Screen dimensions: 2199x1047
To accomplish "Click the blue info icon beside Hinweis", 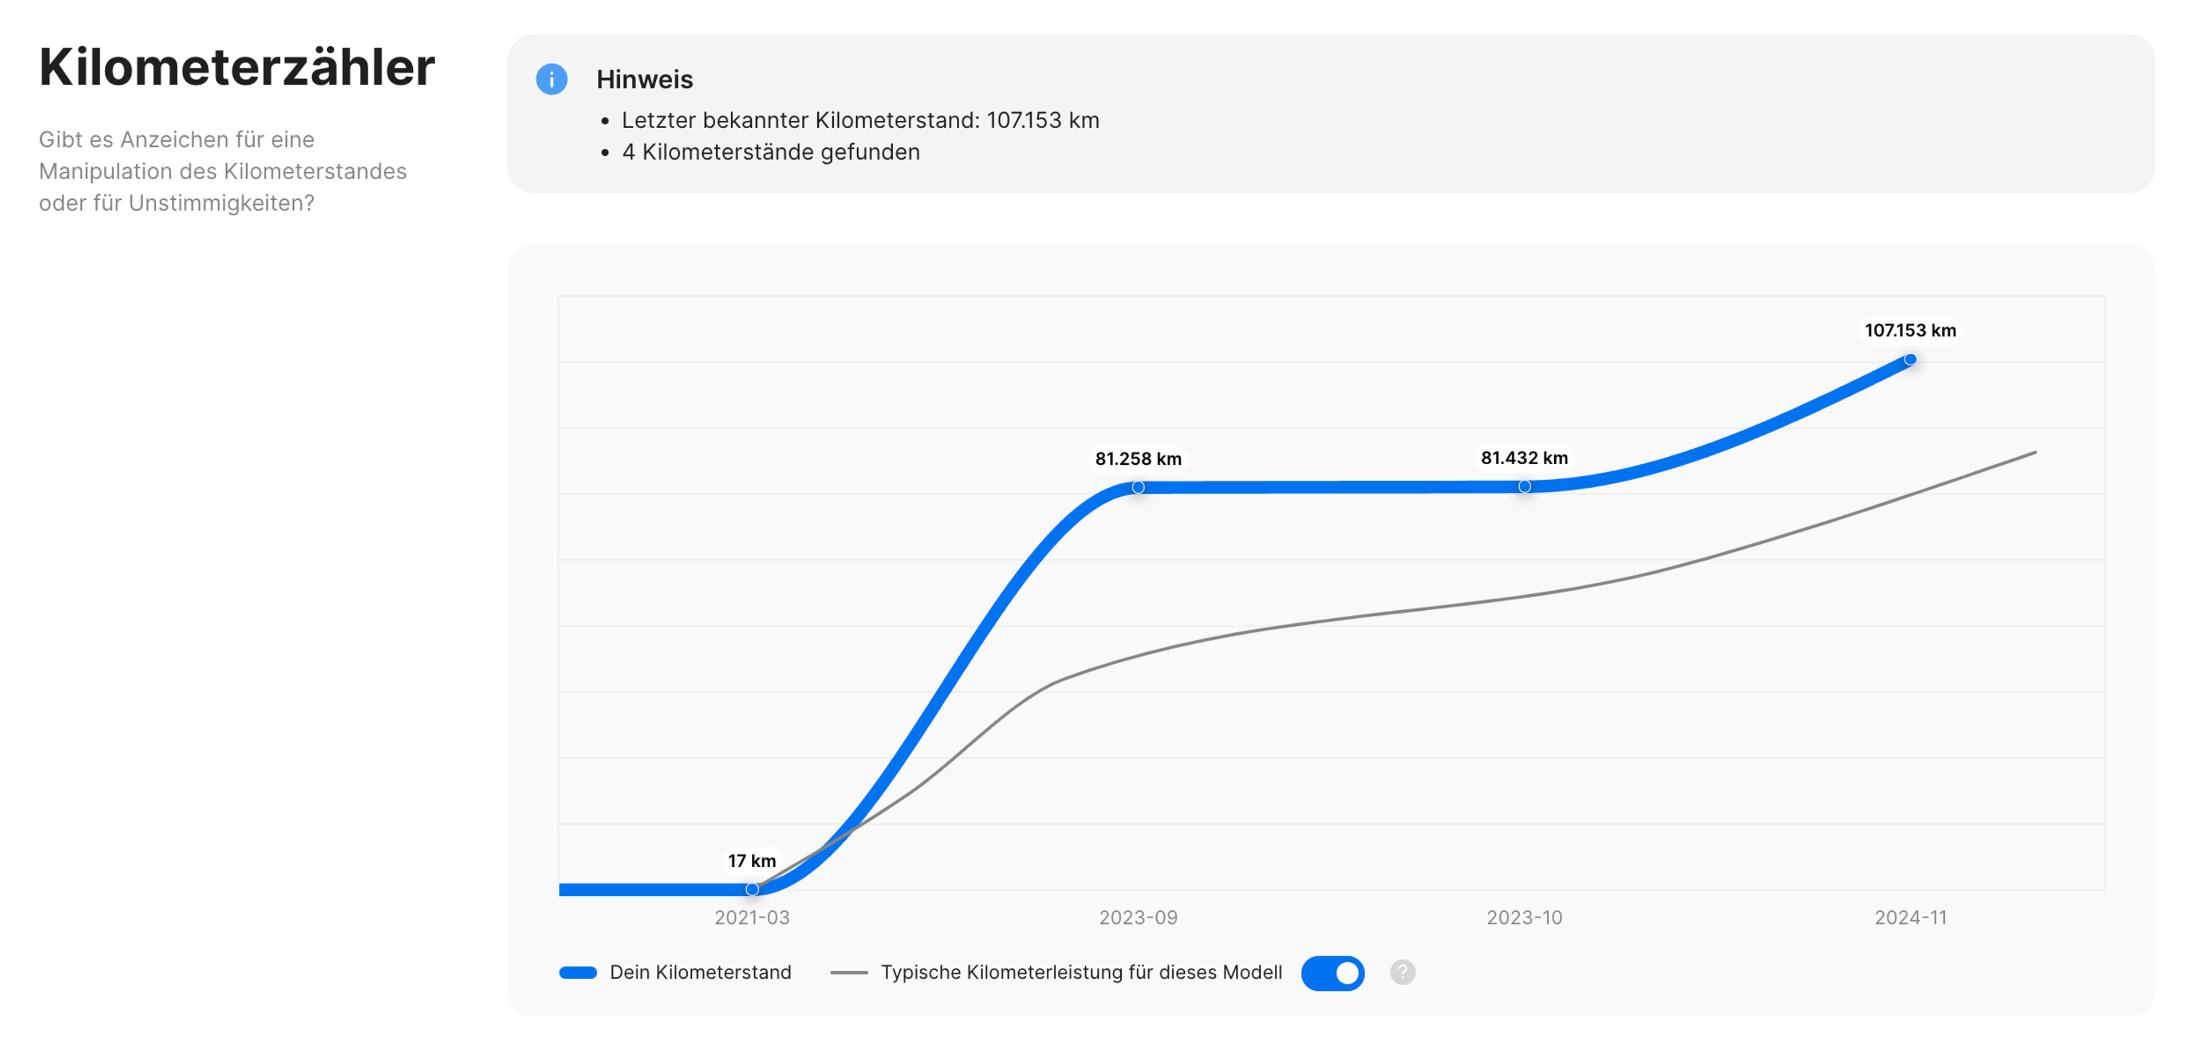I will pos(551,80).
